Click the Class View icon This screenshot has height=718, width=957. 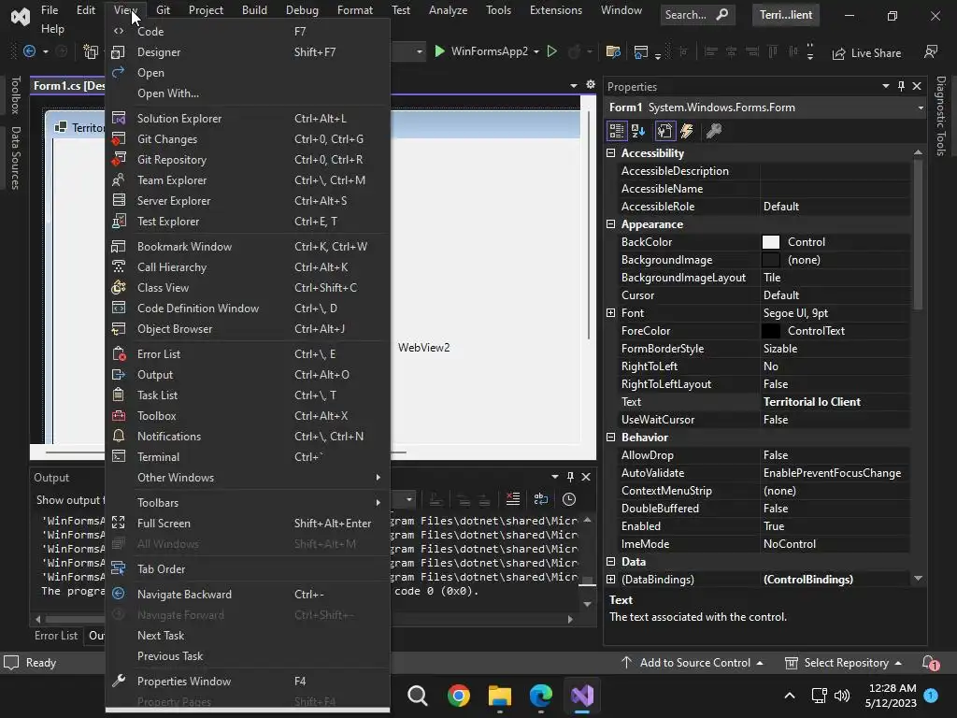119,288
